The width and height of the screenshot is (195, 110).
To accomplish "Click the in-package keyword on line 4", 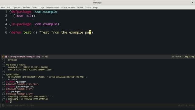I will (21, 24).
